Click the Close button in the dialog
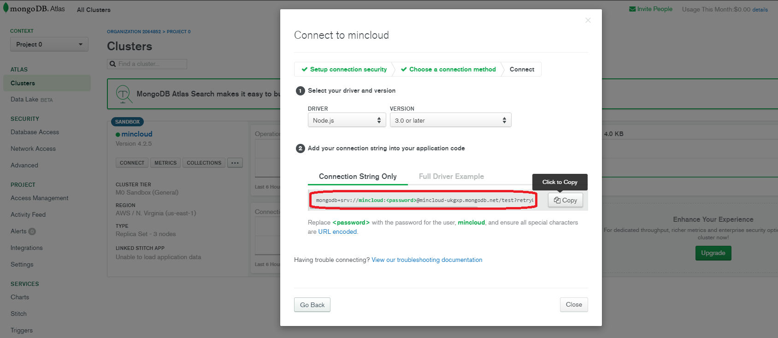This screenshot has width=778, height=338. 574,304
